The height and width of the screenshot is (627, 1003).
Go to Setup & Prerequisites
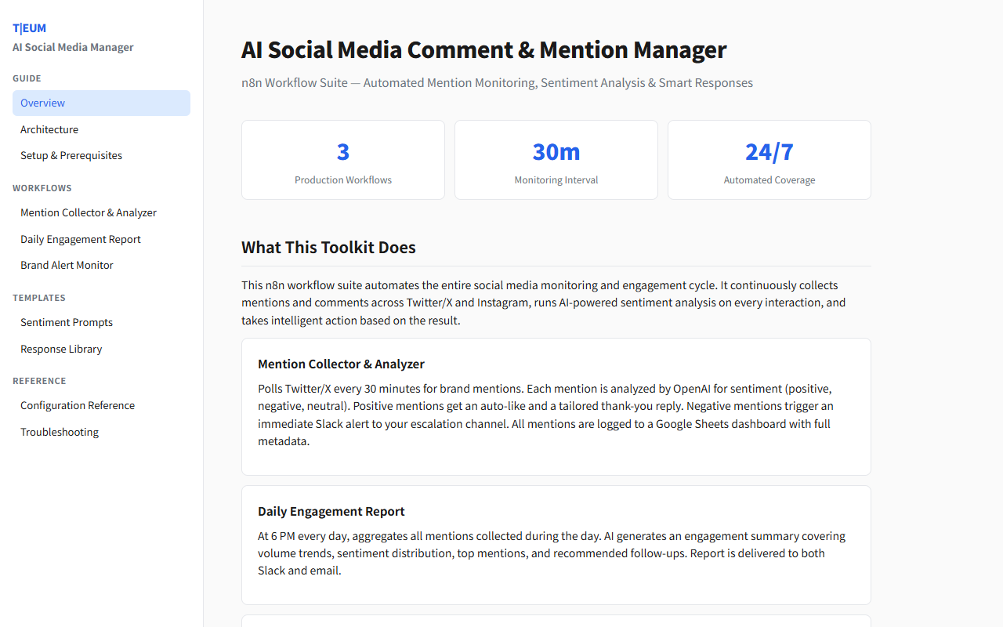tap(71, 155)
